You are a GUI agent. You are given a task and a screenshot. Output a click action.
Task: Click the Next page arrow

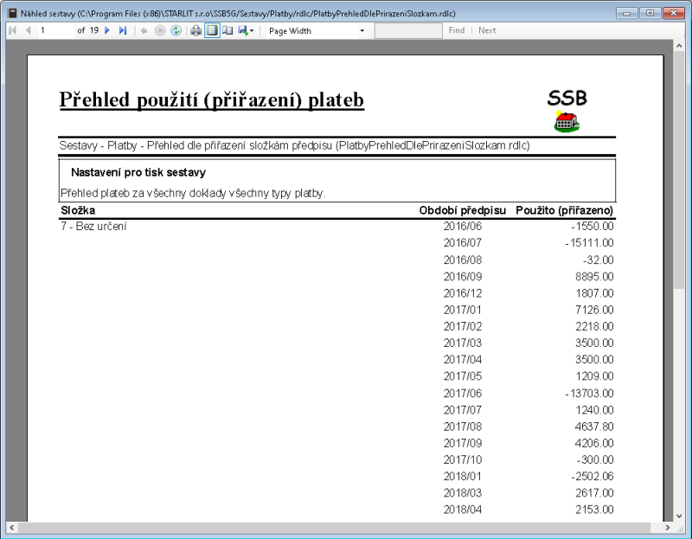tap(108, 30)
